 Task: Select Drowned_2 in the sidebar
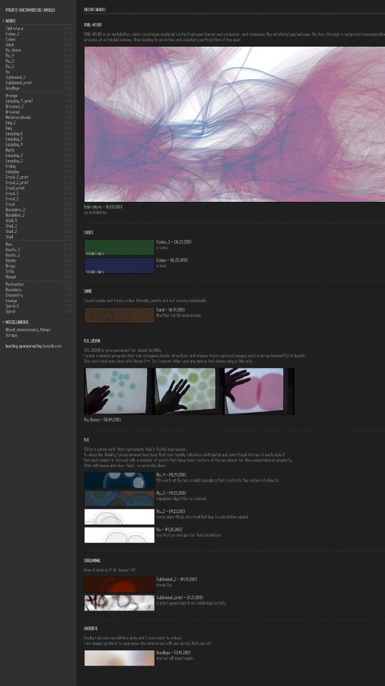click(14, 107)
